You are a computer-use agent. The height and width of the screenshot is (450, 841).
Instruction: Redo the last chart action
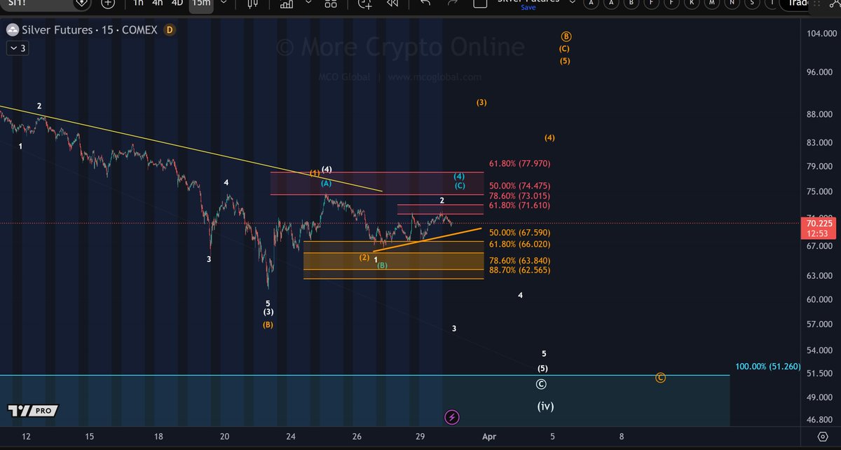click(x=452, y=3)
